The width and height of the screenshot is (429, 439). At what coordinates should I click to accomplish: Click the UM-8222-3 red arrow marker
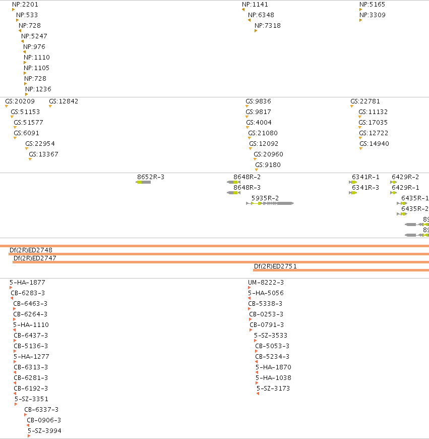point(249,288)
